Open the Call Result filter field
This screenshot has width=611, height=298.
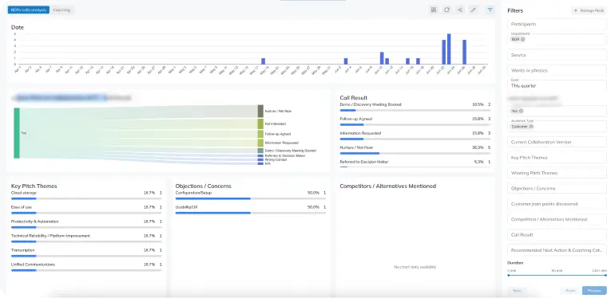(x=557, y=235)
